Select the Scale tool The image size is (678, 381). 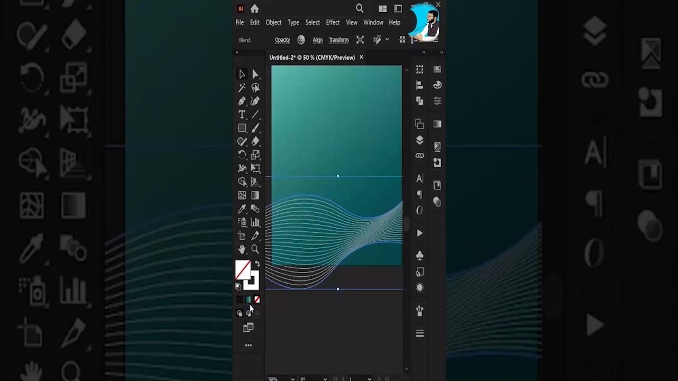coord(255,155)
